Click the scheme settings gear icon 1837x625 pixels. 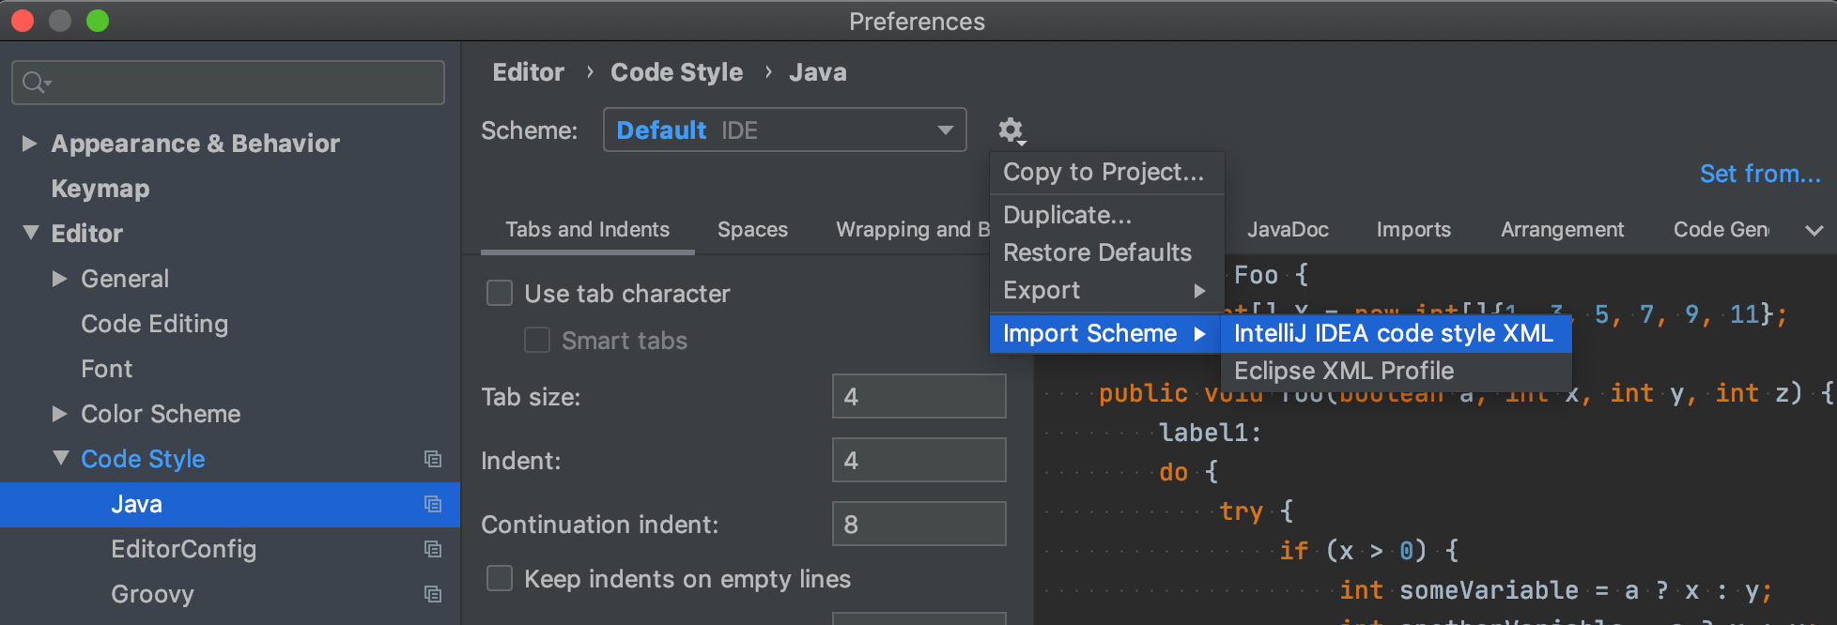pyautogui.click(x=1011, y=130)
